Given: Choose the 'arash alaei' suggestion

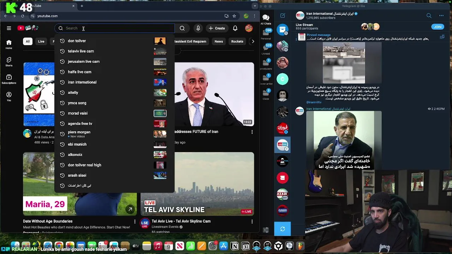Looking at the screenshot, I should [114, 175].
